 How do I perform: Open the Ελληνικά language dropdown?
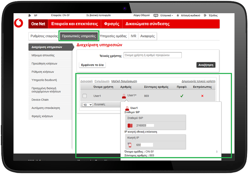167,16
